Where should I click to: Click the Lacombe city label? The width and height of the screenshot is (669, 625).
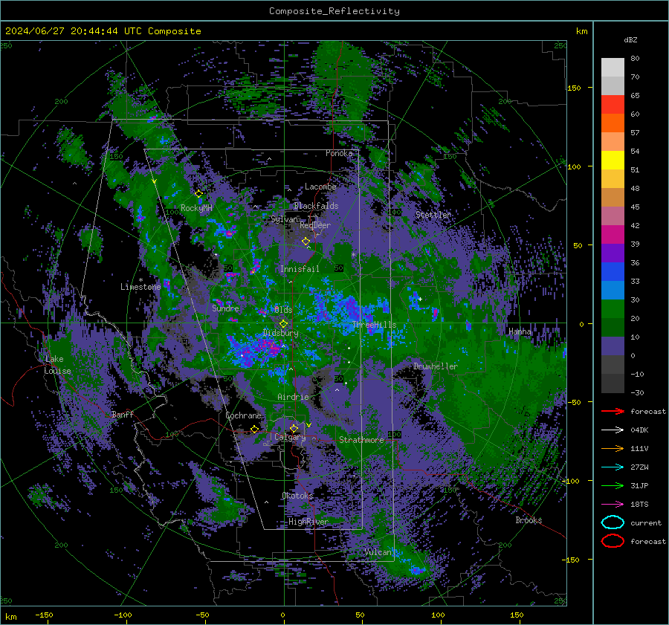[x=320, y=187]
